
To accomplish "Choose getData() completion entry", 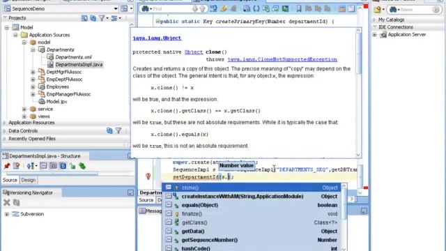I will pyautogui.click(x=252, y=231).
